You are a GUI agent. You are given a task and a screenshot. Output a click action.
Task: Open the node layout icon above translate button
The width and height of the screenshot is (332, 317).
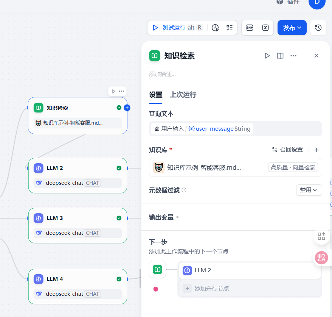click(x=321, y=236)
